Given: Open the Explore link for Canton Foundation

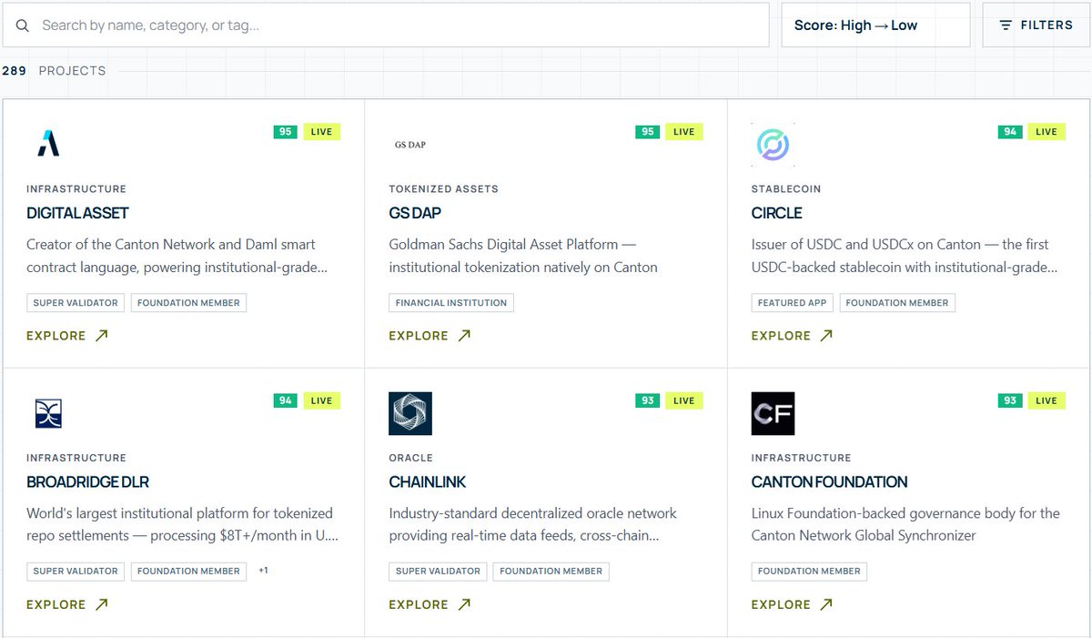Looking at the screenshot, I should click(792, 604).
